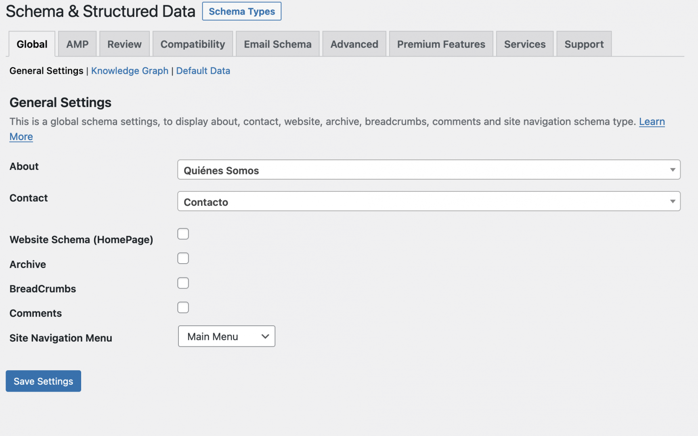Open the Site Navigation Menu dropdown
Viewport: 698px width, 436px height.
tap(226, 336)
